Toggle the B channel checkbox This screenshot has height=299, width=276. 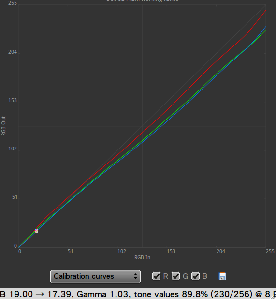(x=195, y=276)
